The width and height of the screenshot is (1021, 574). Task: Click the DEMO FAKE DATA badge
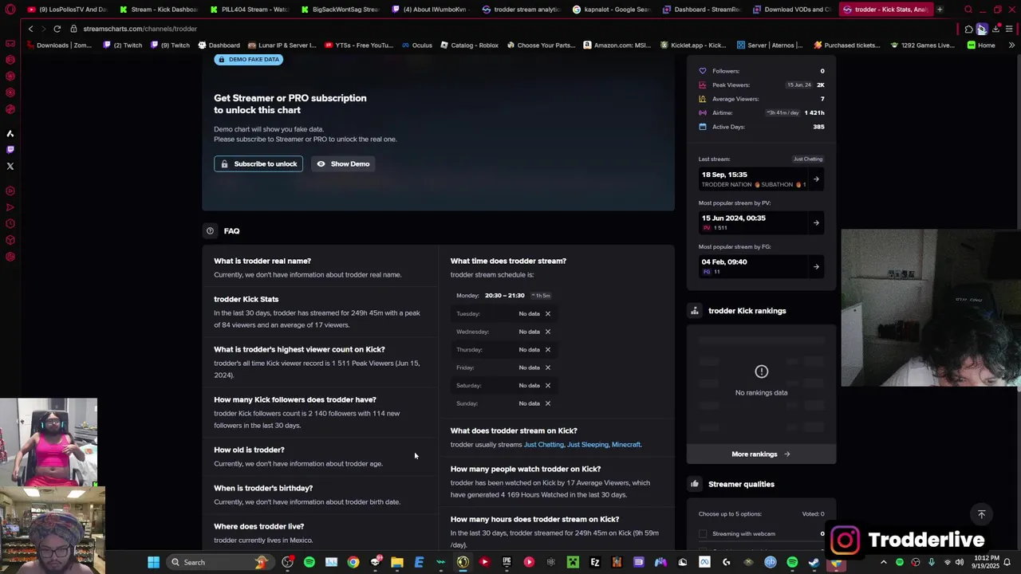(x=248, y=60)
